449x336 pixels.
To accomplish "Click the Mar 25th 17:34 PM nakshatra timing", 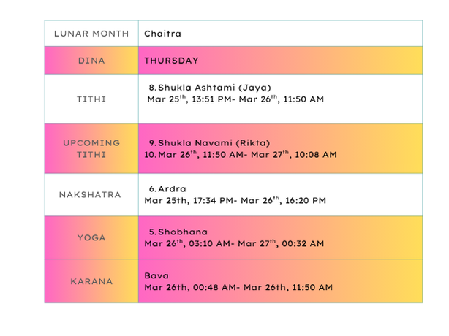I will (x=235, y=200).
